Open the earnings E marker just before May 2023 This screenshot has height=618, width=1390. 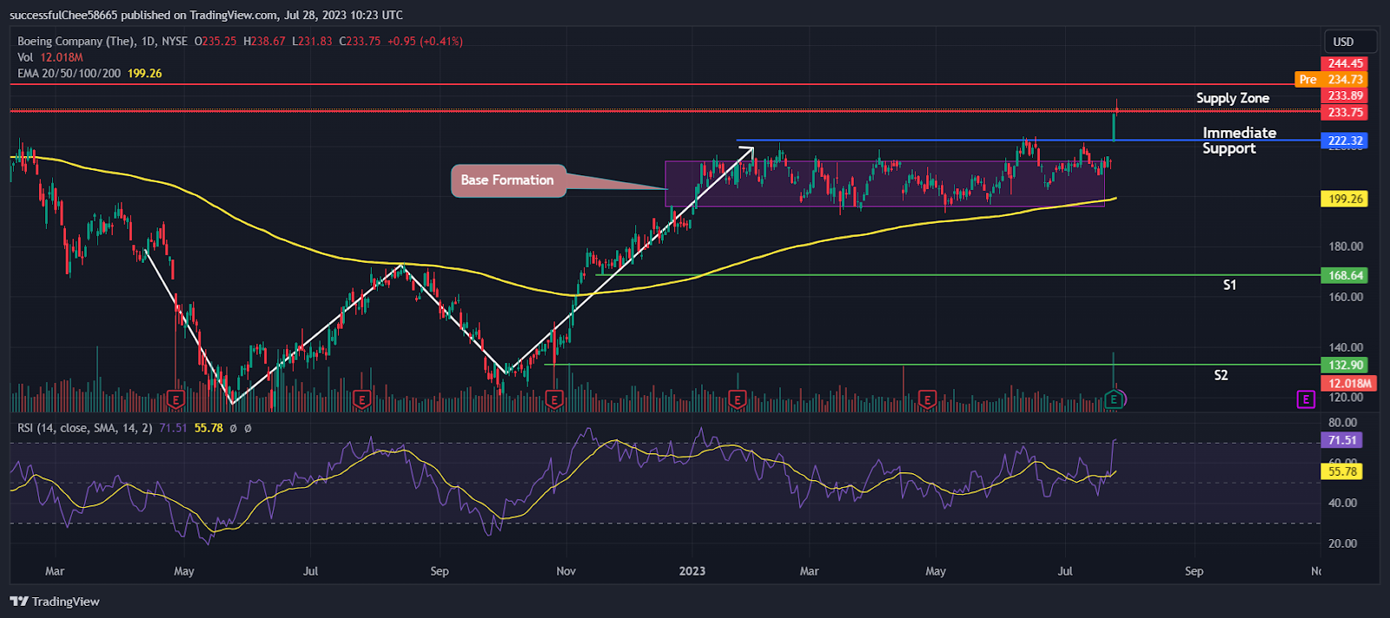pyautogui.click(x=927, y=399)
